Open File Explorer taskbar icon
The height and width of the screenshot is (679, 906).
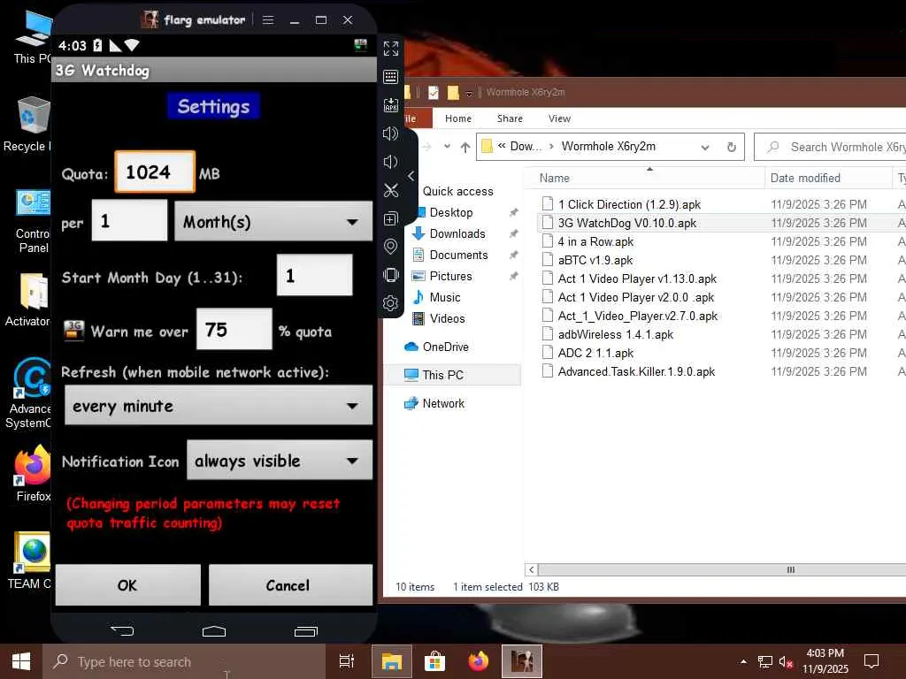coord(391,661)
